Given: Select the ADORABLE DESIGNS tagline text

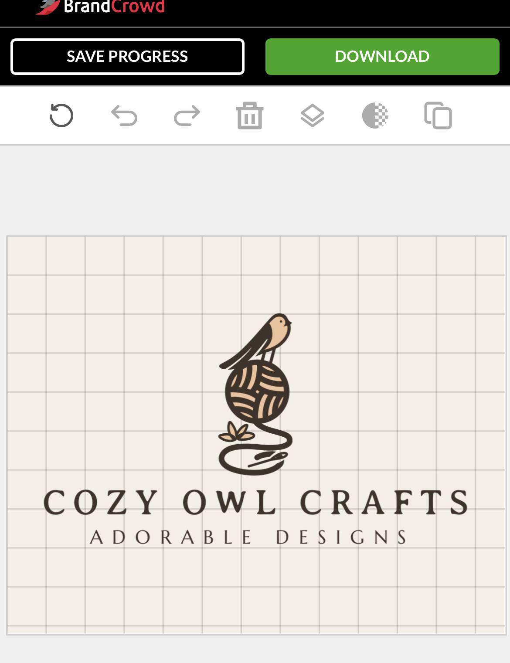Looking at the screenshot, I should [x=248, y=537].
